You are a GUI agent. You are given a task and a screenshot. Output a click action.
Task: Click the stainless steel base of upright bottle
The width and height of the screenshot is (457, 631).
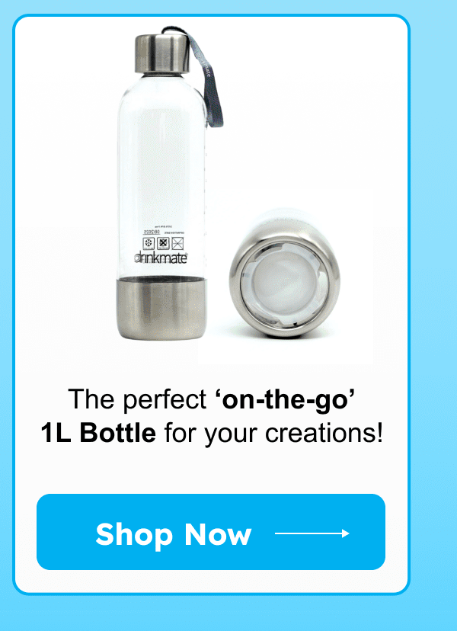coord(161,309)
